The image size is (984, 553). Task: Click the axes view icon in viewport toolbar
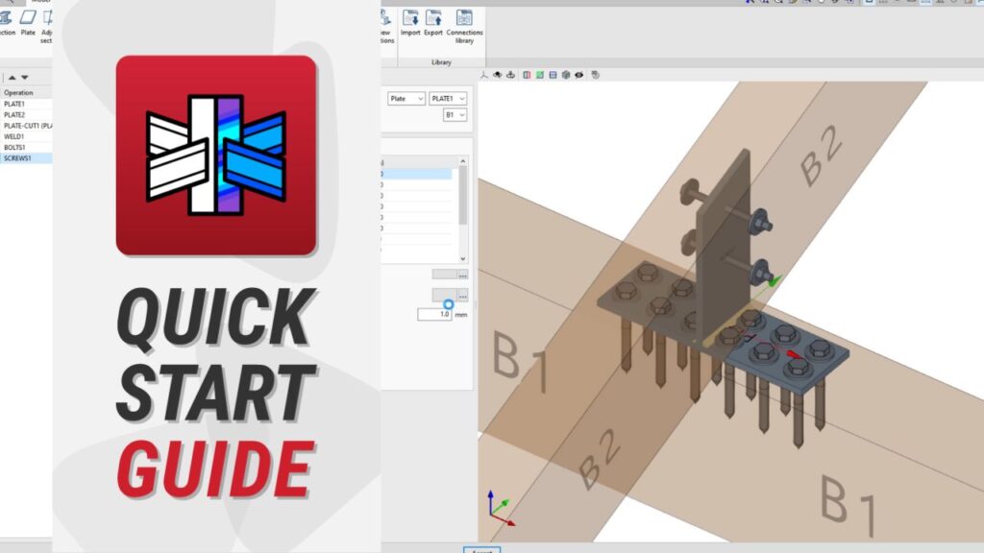[484, 75]
